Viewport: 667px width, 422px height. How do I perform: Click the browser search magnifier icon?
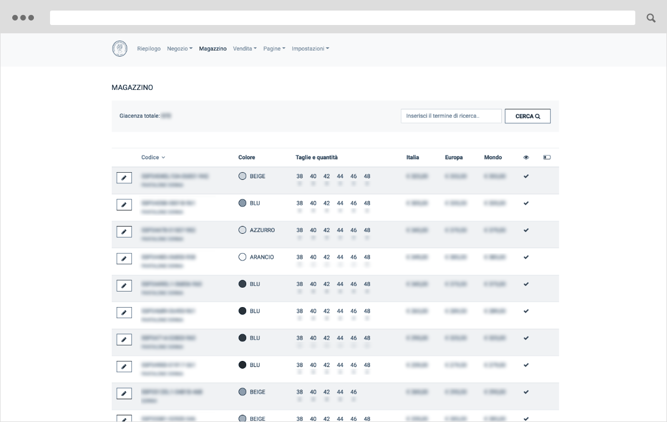pos(651,18)
